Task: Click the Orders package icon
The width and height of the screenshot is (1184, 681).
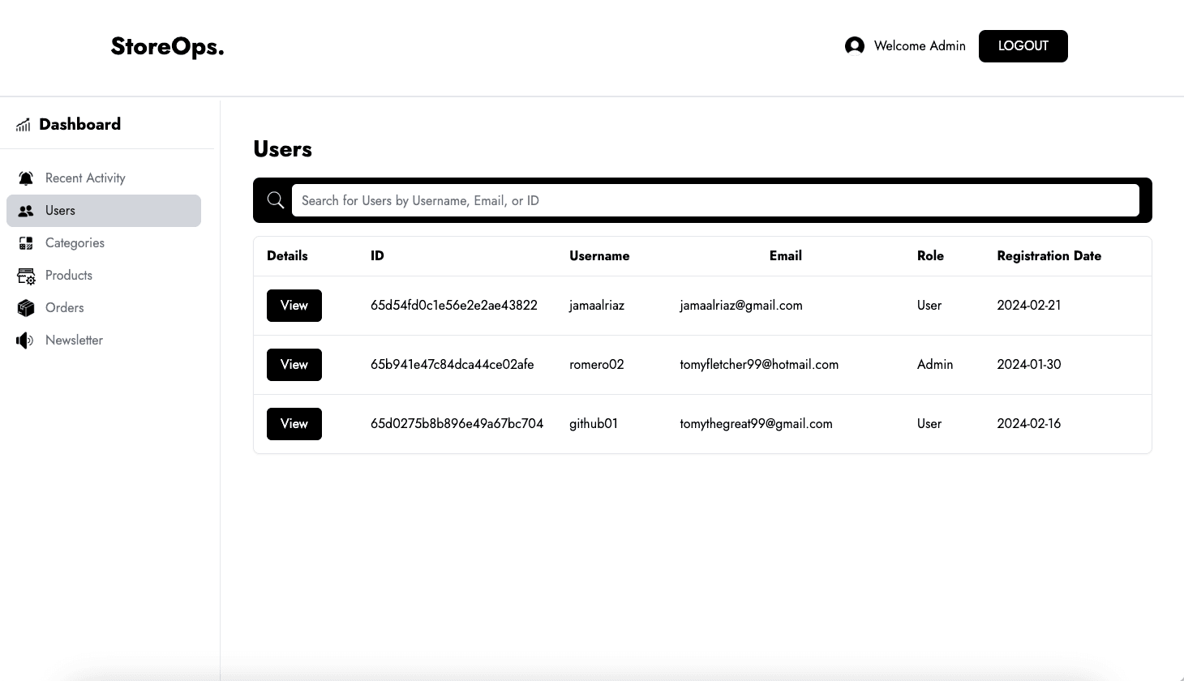Action: [x=26, y=308]
